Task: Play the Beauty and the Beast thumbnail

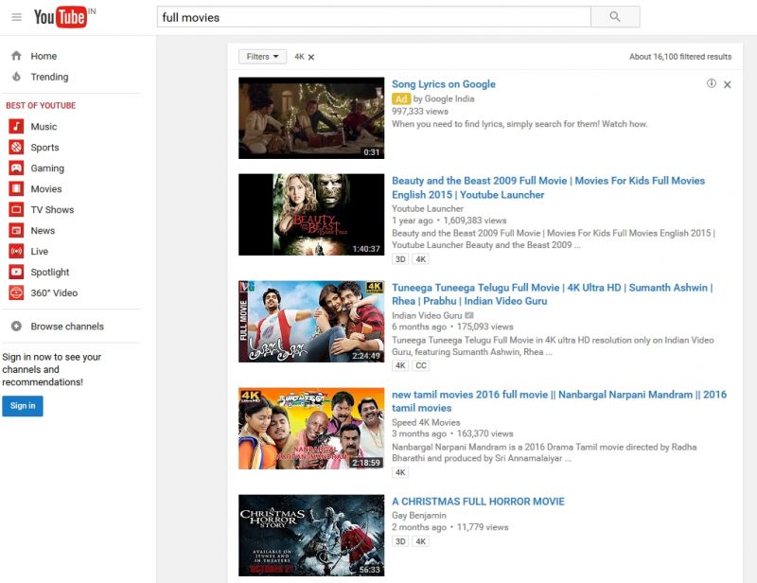Action: click(311, 215)
